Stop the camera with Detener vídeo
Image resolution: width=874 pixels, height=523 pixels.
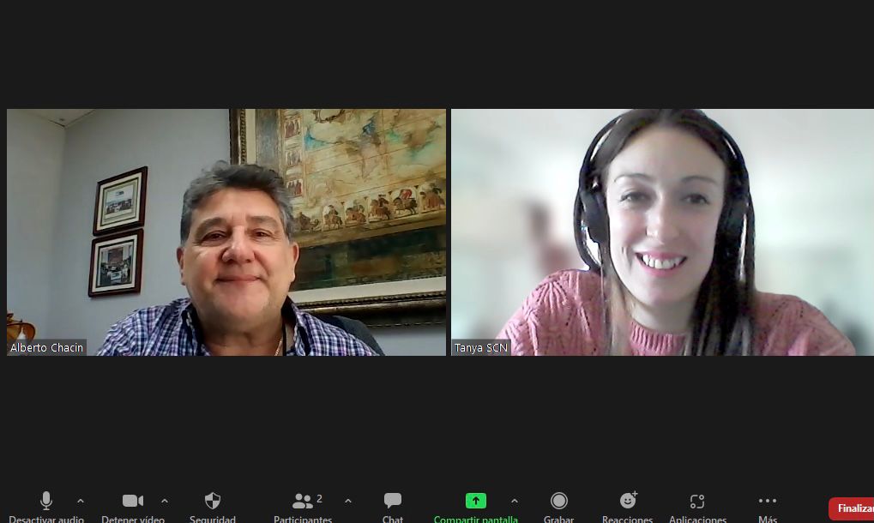(x=133, y=502)
